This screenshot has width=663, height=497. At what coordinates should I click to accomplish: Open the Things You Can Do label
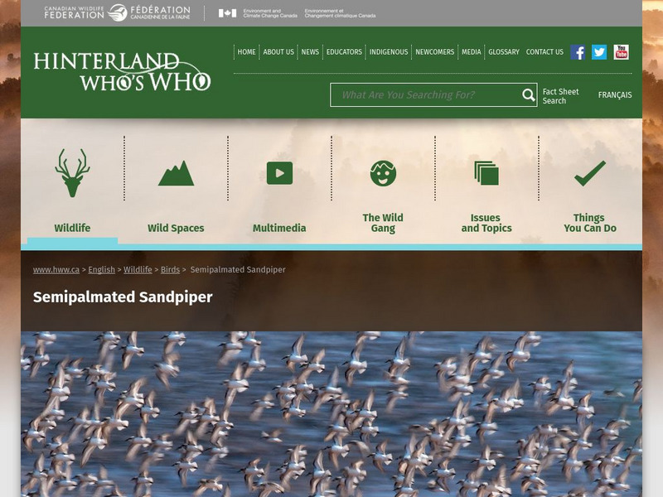coord(590,223)
